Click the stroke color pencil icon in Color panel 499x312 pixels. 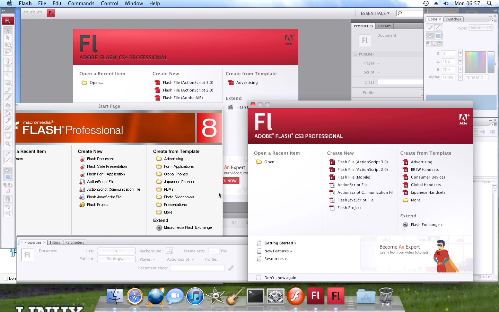430,27
